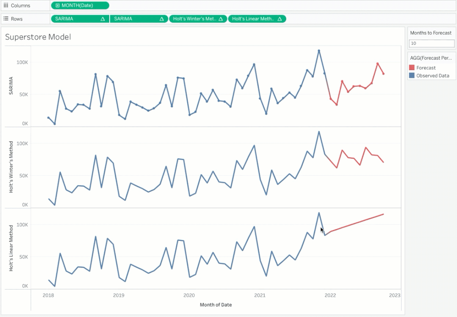Image resolution: width=457 pixels, height=317 pixels.
Task: Click the delta icon on the first SARIMA pill
Action: pos(102,19)
